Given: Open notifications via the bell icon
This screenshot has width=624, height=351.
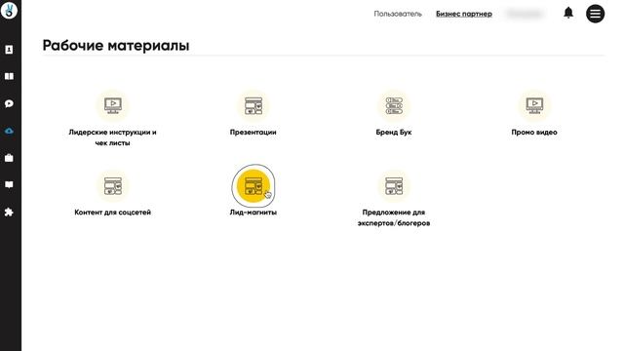Looking at the screenshot, I should [x=568, y=13].
